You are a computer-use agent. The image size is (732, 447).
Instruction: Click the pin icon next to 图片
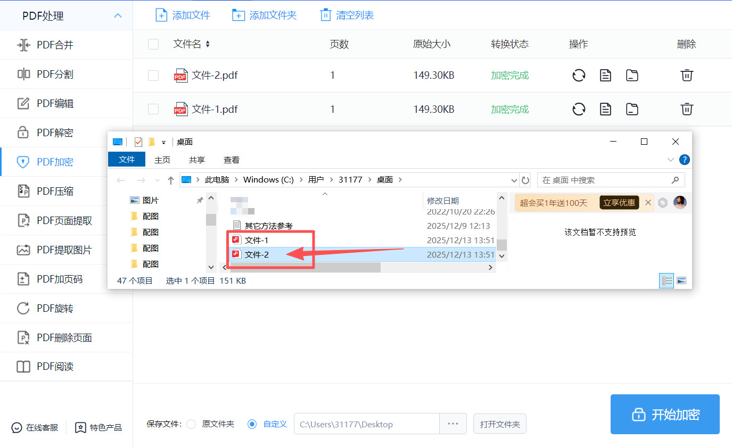point(200,200)
